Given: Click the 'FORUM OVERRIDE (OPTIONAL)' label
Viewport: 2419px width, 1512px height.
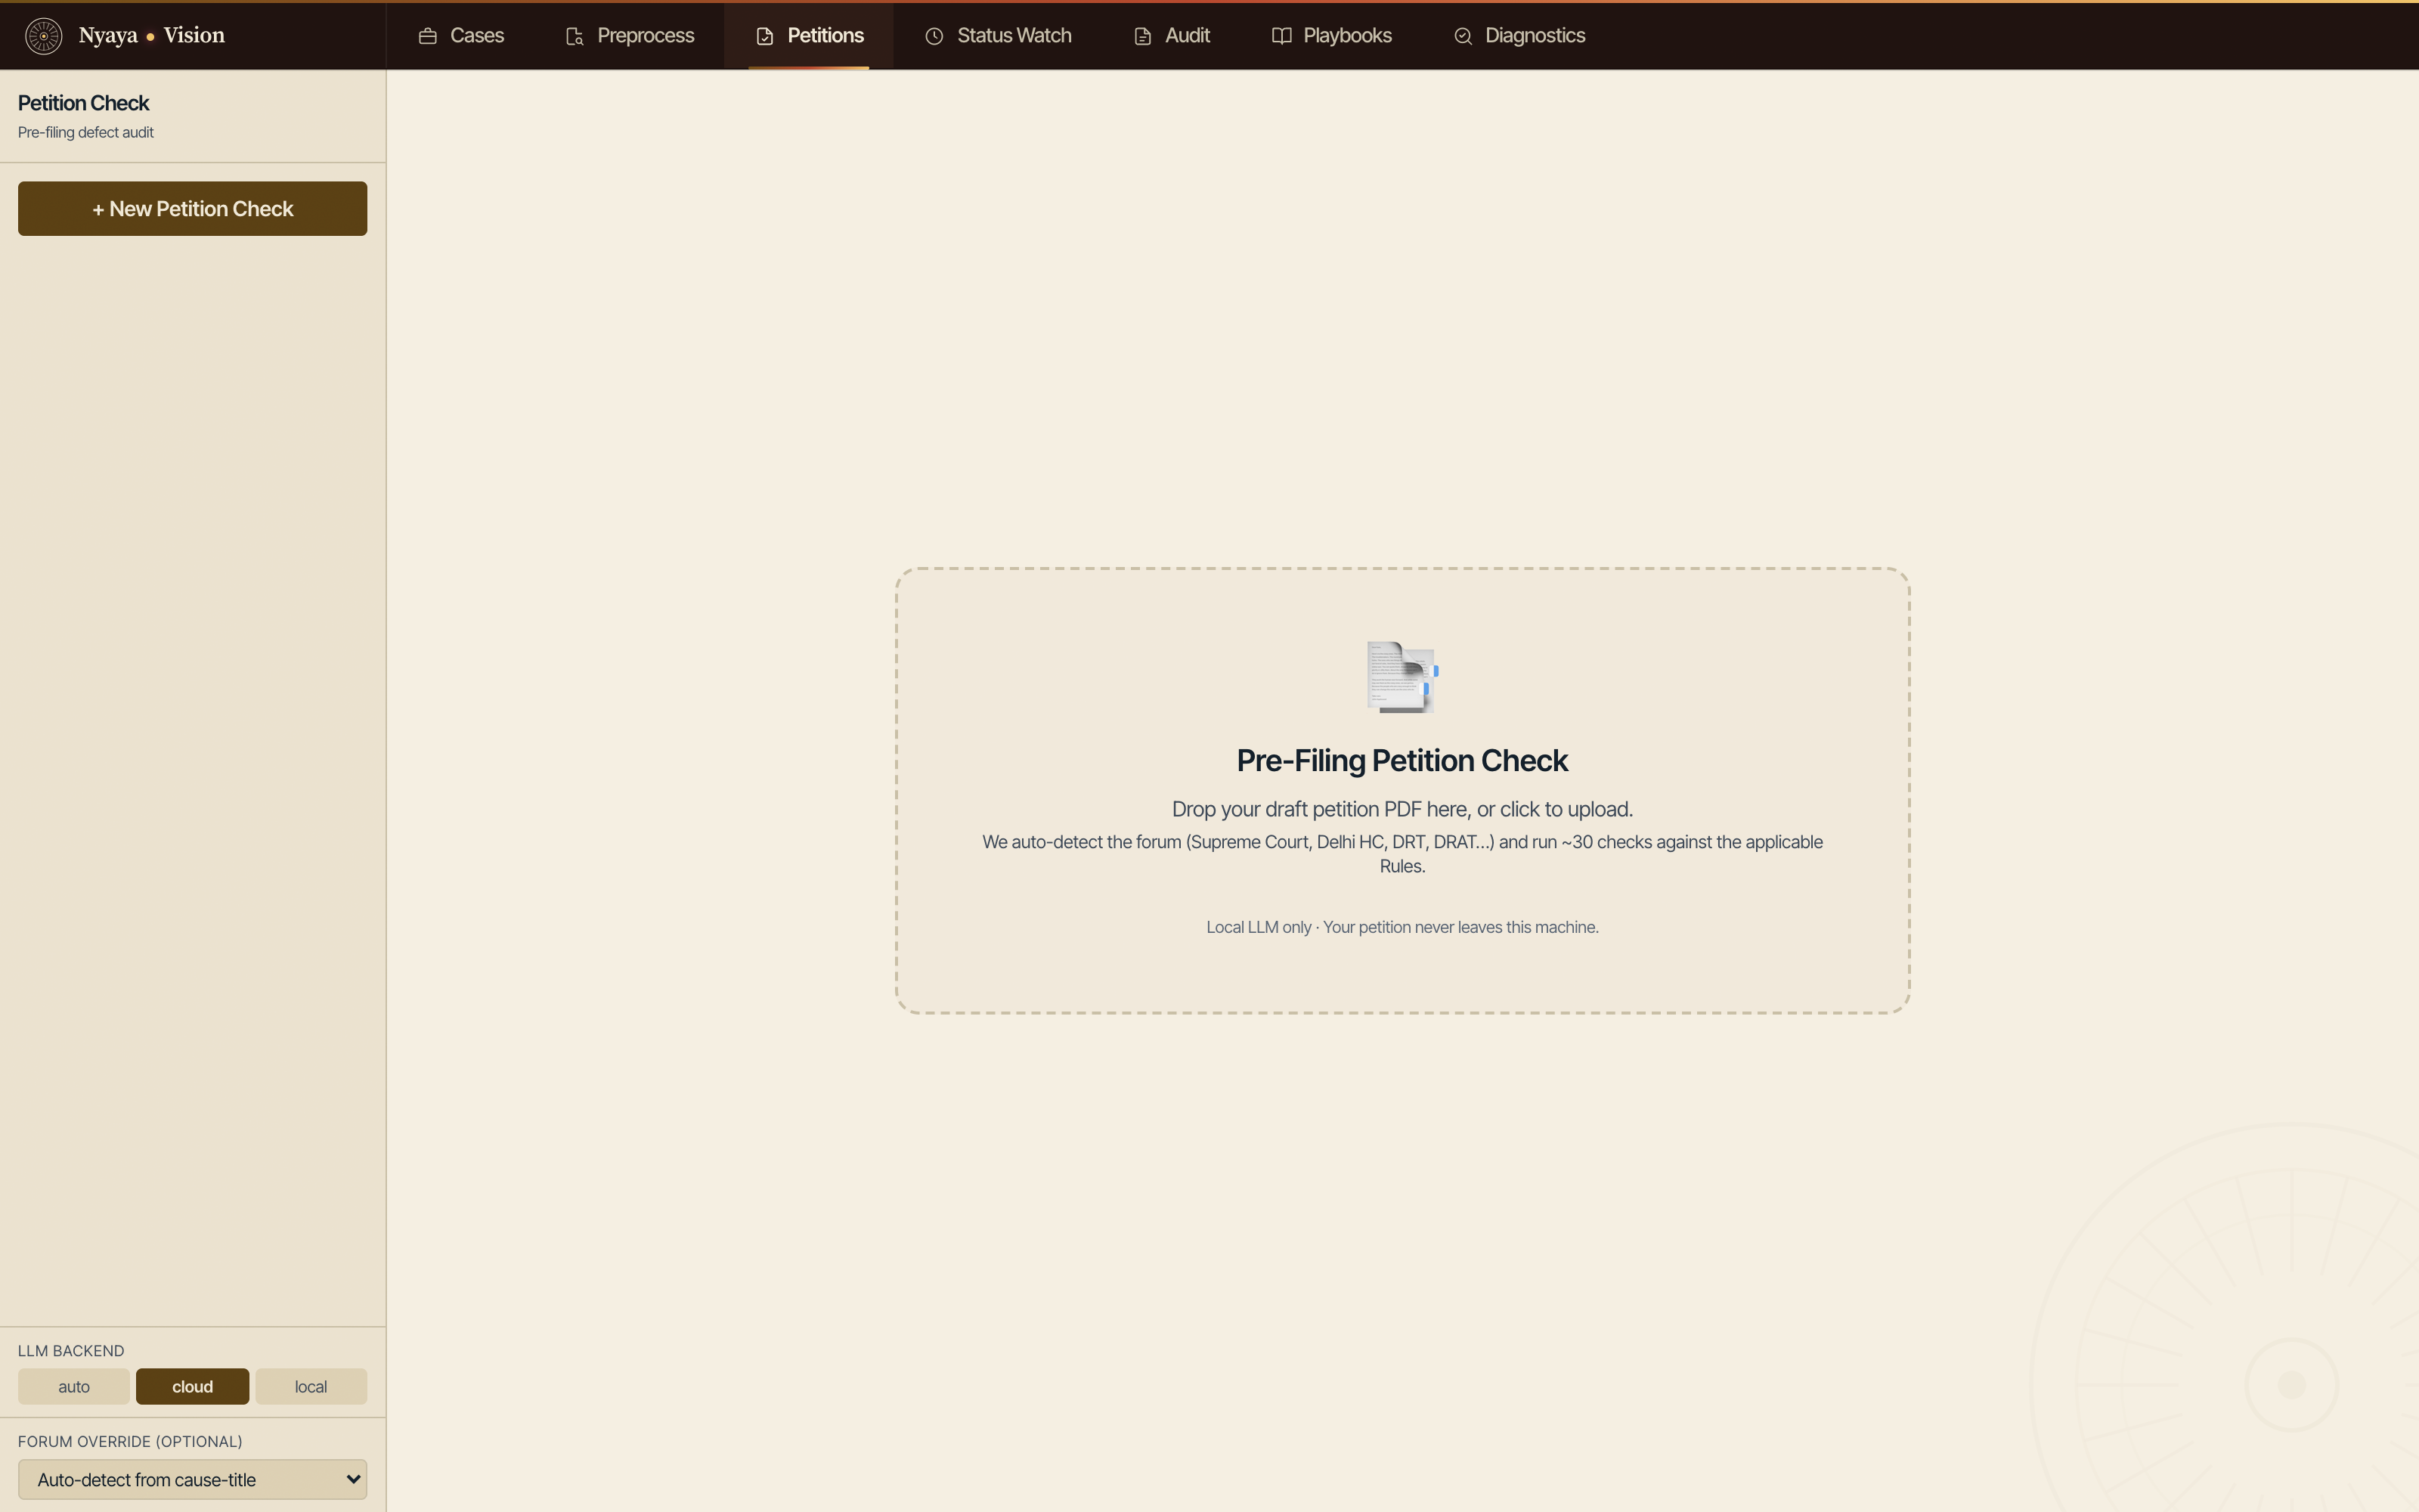Looking at the screenshot, I should coord(130,1441).
